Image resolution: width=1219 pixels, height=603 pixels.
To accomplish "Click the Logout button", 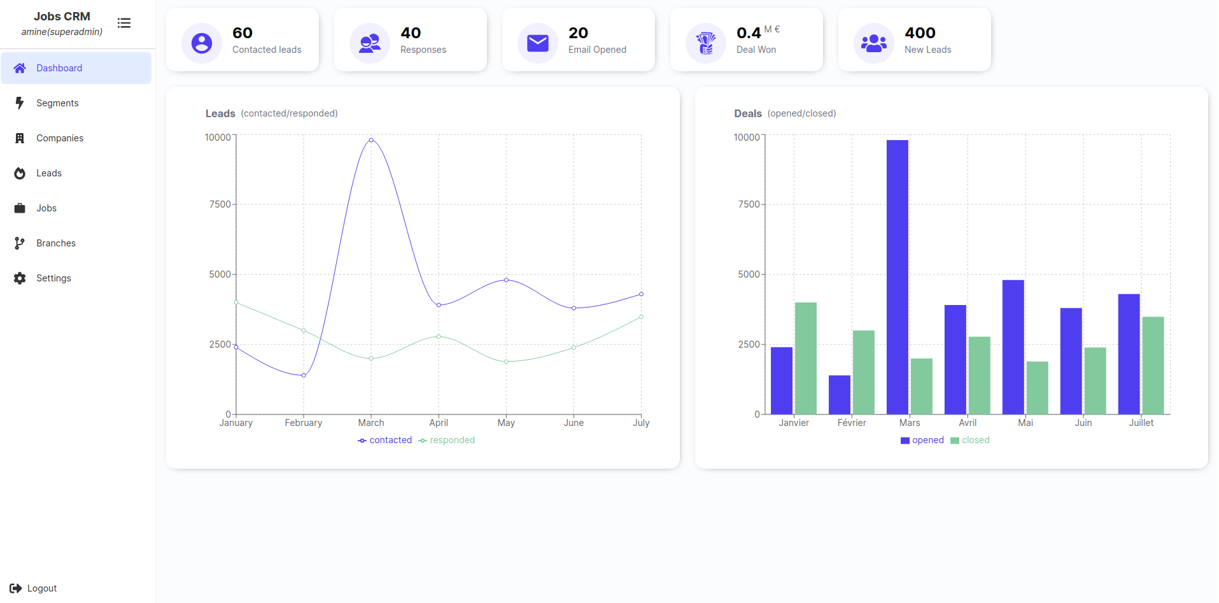I will pyautogui.click(x=32, y=588).
